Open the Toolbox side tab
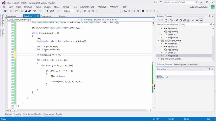This screenshot has height=121, width=216. click(x=3, y=33)
